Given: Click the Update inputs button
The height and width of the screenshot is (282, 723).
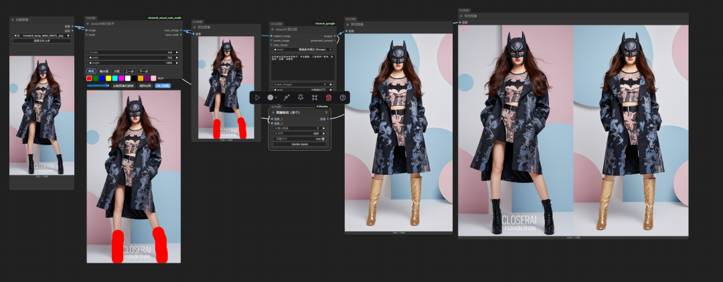Looking at the screenshot, I should click(x=300, y=144).
